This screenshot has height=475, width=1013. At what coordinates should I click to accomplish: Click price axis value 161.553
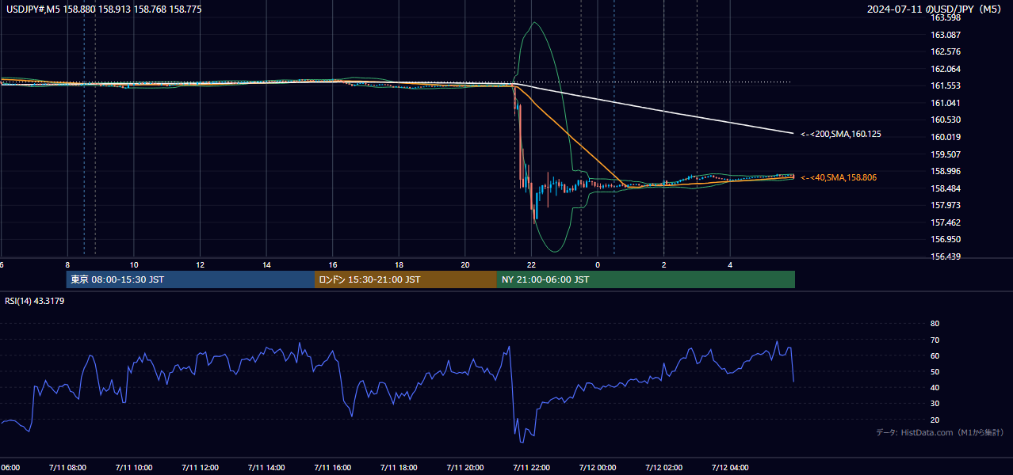point(945,85)
